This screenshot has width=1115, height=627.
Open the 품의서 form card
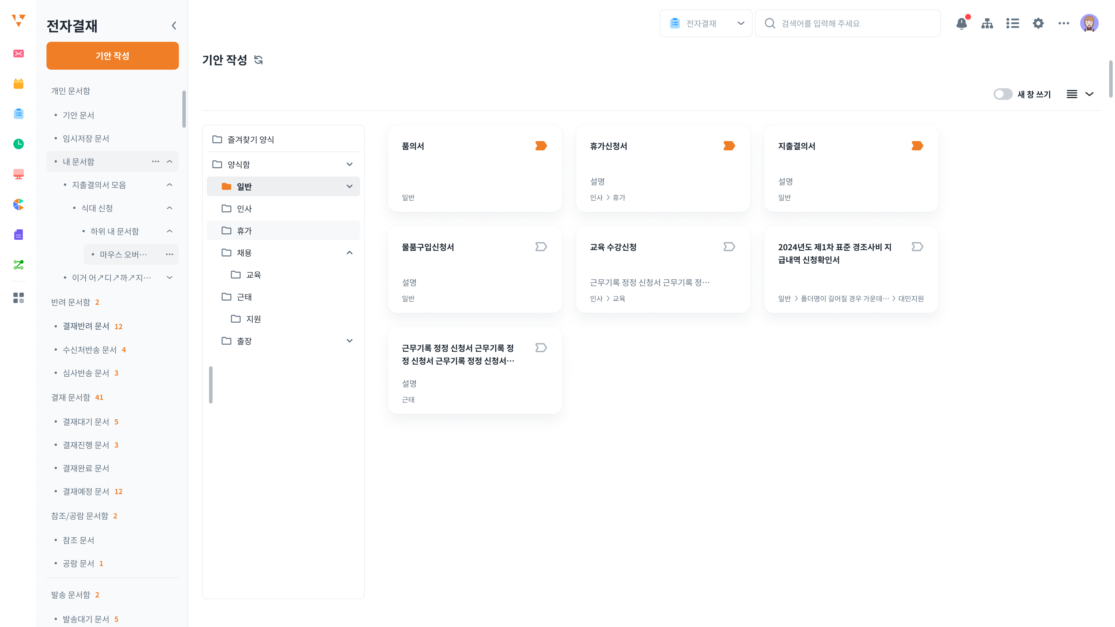[475, 169]
